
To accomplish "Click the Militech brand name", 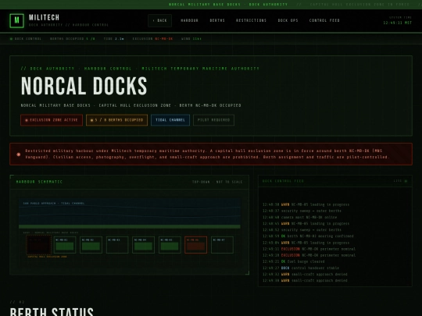I will 44,17.
